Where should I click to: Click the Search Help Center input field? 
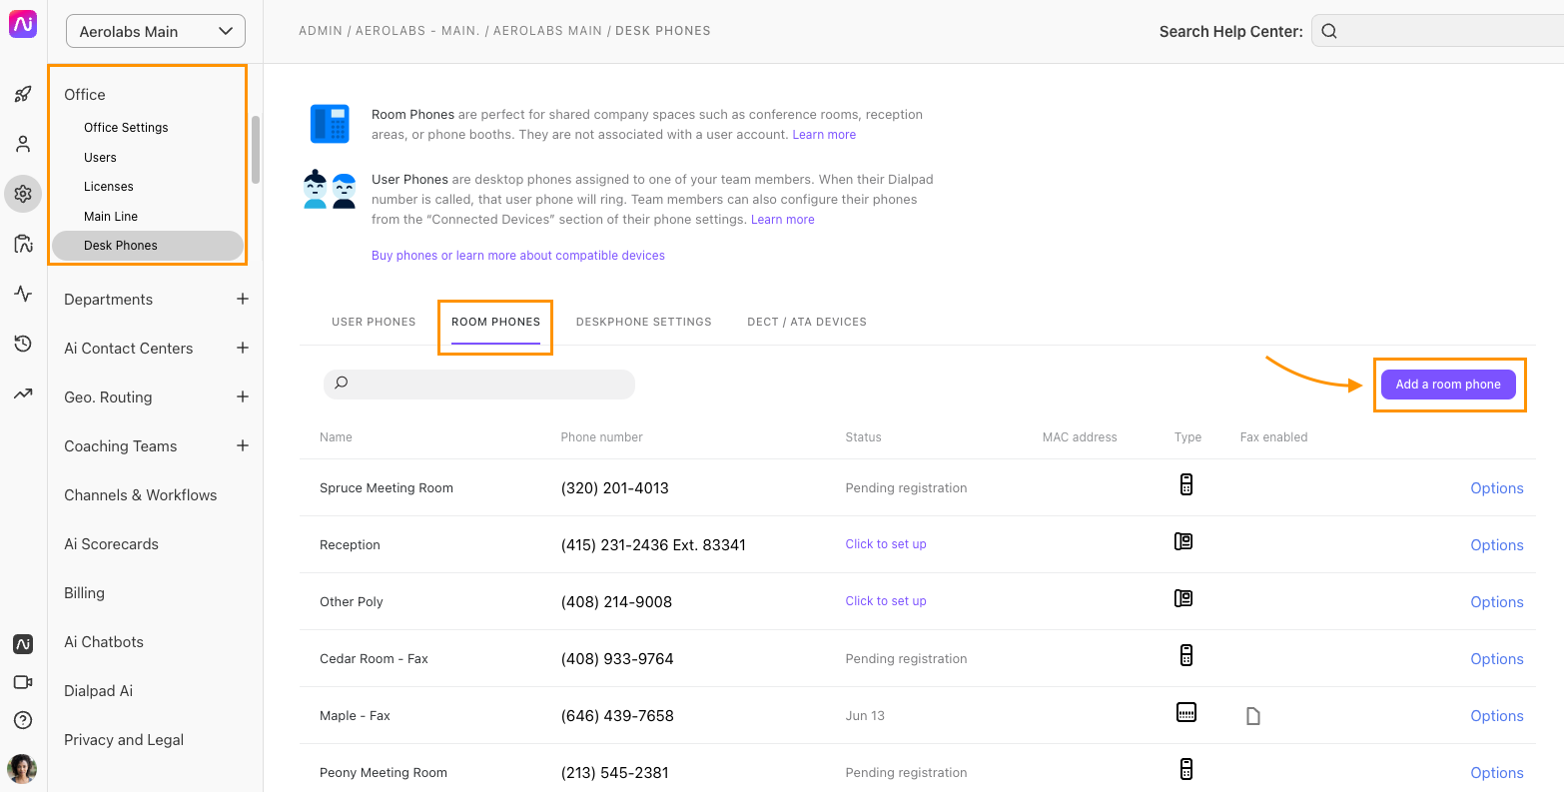pyautogui.click(x=1438, y=31)
